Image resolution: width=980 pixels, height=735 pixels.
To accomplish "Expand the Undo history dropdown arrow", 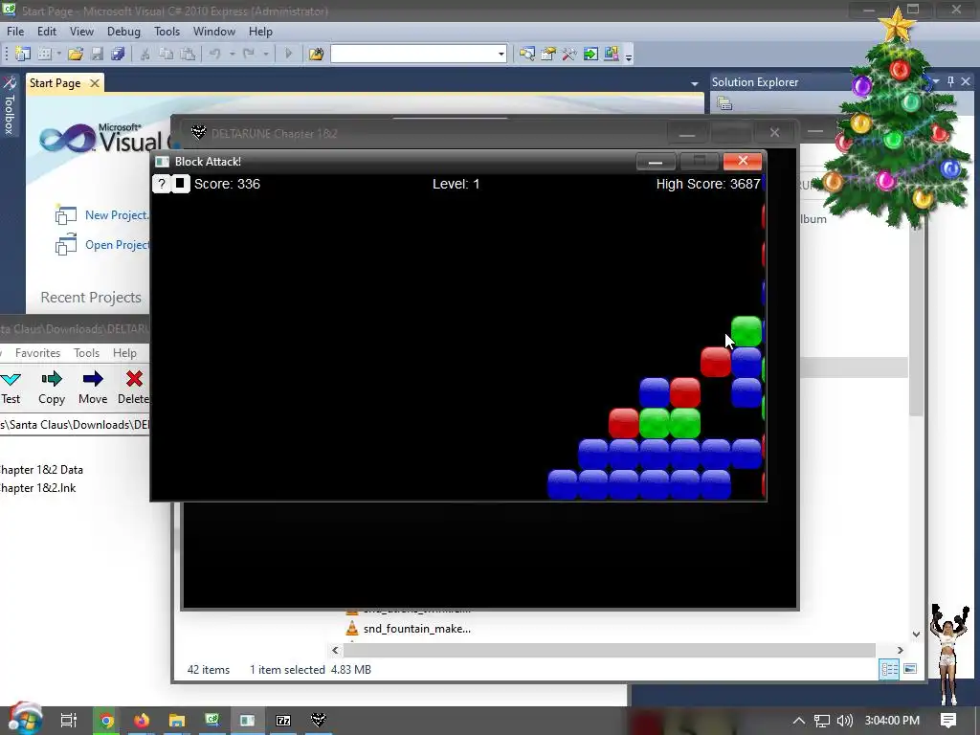I will point(232,55).
